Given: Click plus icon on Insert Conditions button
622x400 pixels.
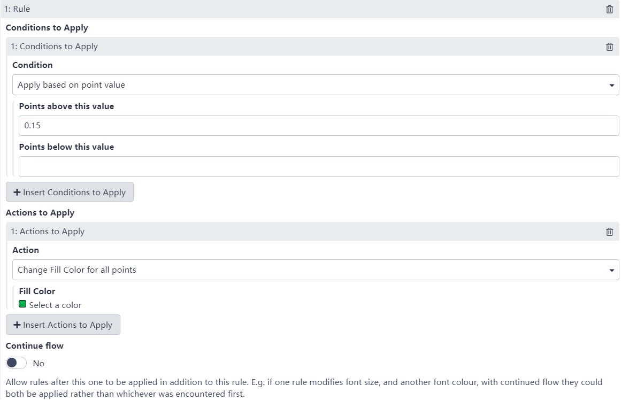Looking at the screenshot, I should [x=17, y=193].
